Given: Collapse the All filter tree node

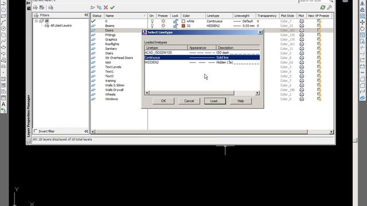Looking at the screenshot, I should pyautogui.click(x=36, y=21).
